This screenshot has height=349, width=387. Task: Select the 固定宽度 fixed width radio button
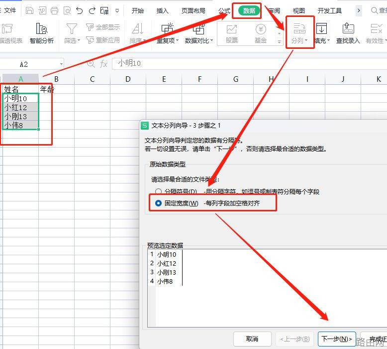(158, 203)
